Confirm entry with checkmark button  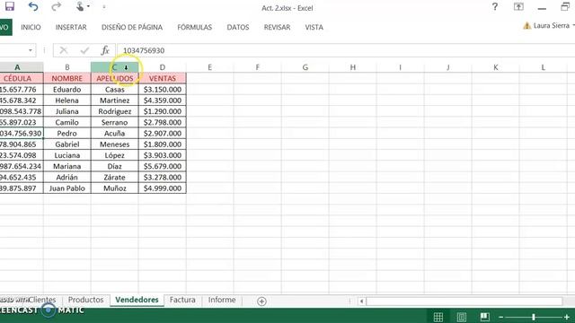point(84,50)
